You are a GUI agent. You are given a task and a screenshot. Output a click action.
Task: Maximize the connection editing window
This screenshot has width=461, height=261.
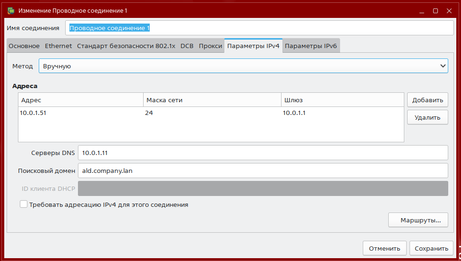[x=435, y=10]
